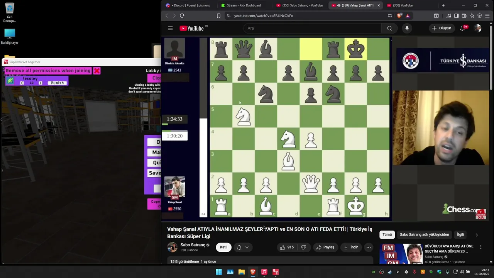Open the YouTube hamburger guide menu
The width and height of the screenshot is (494, 278).
pos(170,28)
